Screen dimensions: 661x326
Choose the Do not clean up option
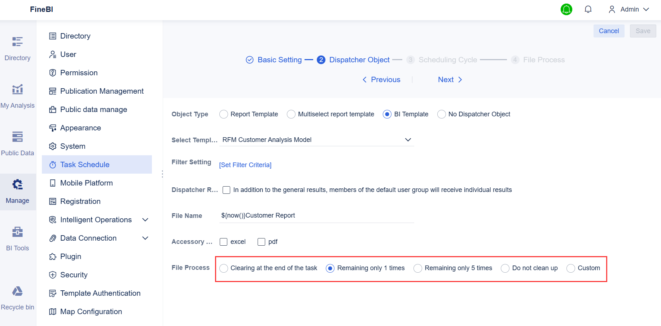505,268
